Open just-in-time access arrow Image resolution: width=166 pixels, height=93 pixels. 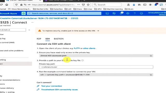pos(98,31)
